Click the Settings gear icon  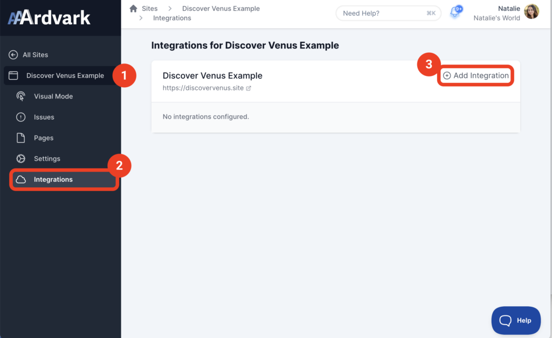21,159
